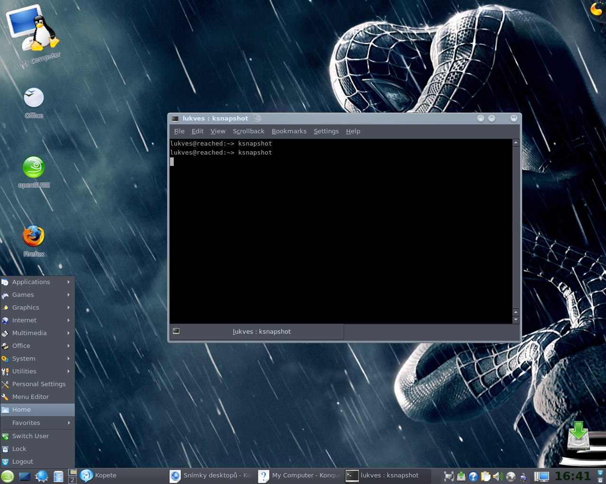Expand the System submenu
Viewport: 606px width, 484px height.
pos(37,359)
